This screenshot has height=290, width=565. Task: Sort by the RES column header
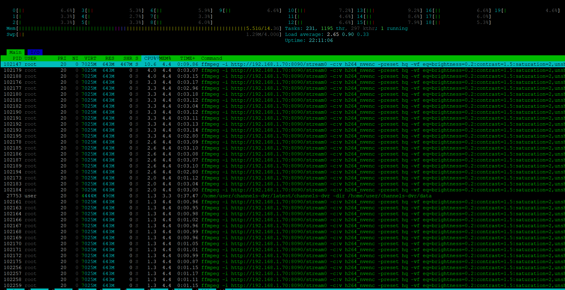click(x=110, y=58)
